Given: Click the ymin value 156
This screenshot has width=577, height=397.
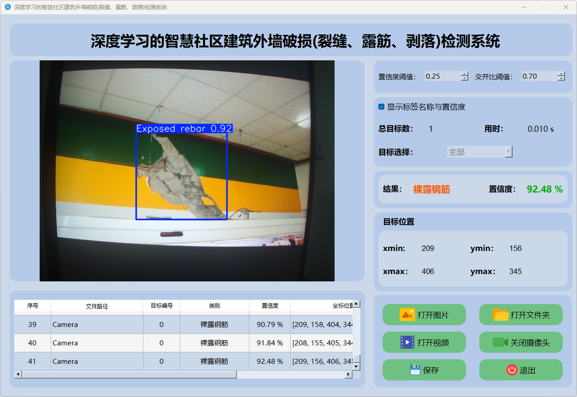Looking at the screenshot, I should tap(516, 249).
